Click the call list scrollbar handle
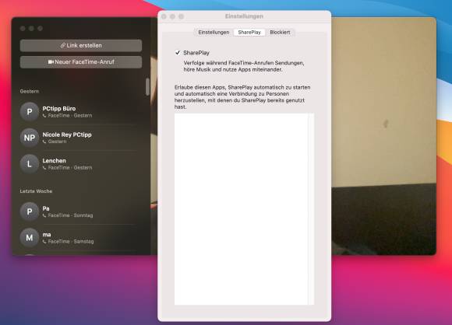The image size is (452, 325). (x=147, y=86)
